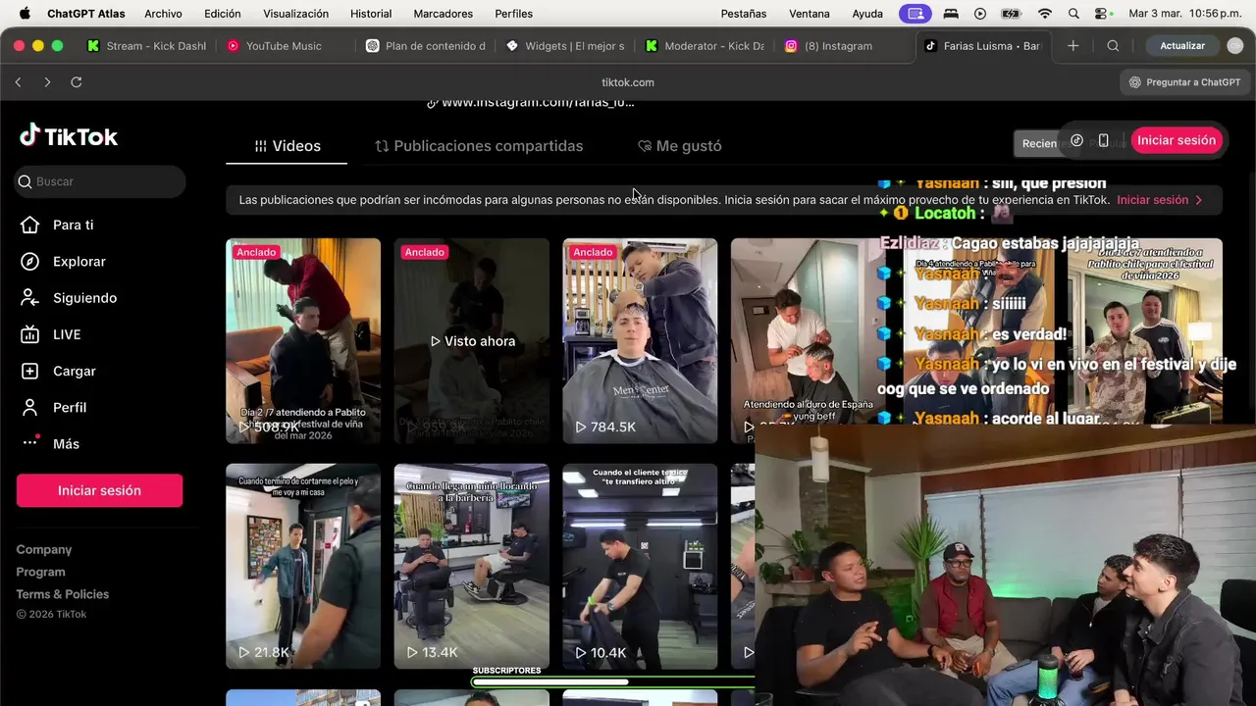Click the SUBSCRIPTORES progress bar
Screen dimensions: 1256x706
(x=612, y=682)
